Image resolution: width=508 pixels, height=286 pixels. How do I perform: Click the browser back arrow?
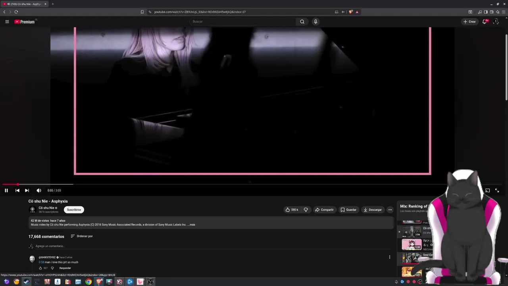click(x=4, y=12)
